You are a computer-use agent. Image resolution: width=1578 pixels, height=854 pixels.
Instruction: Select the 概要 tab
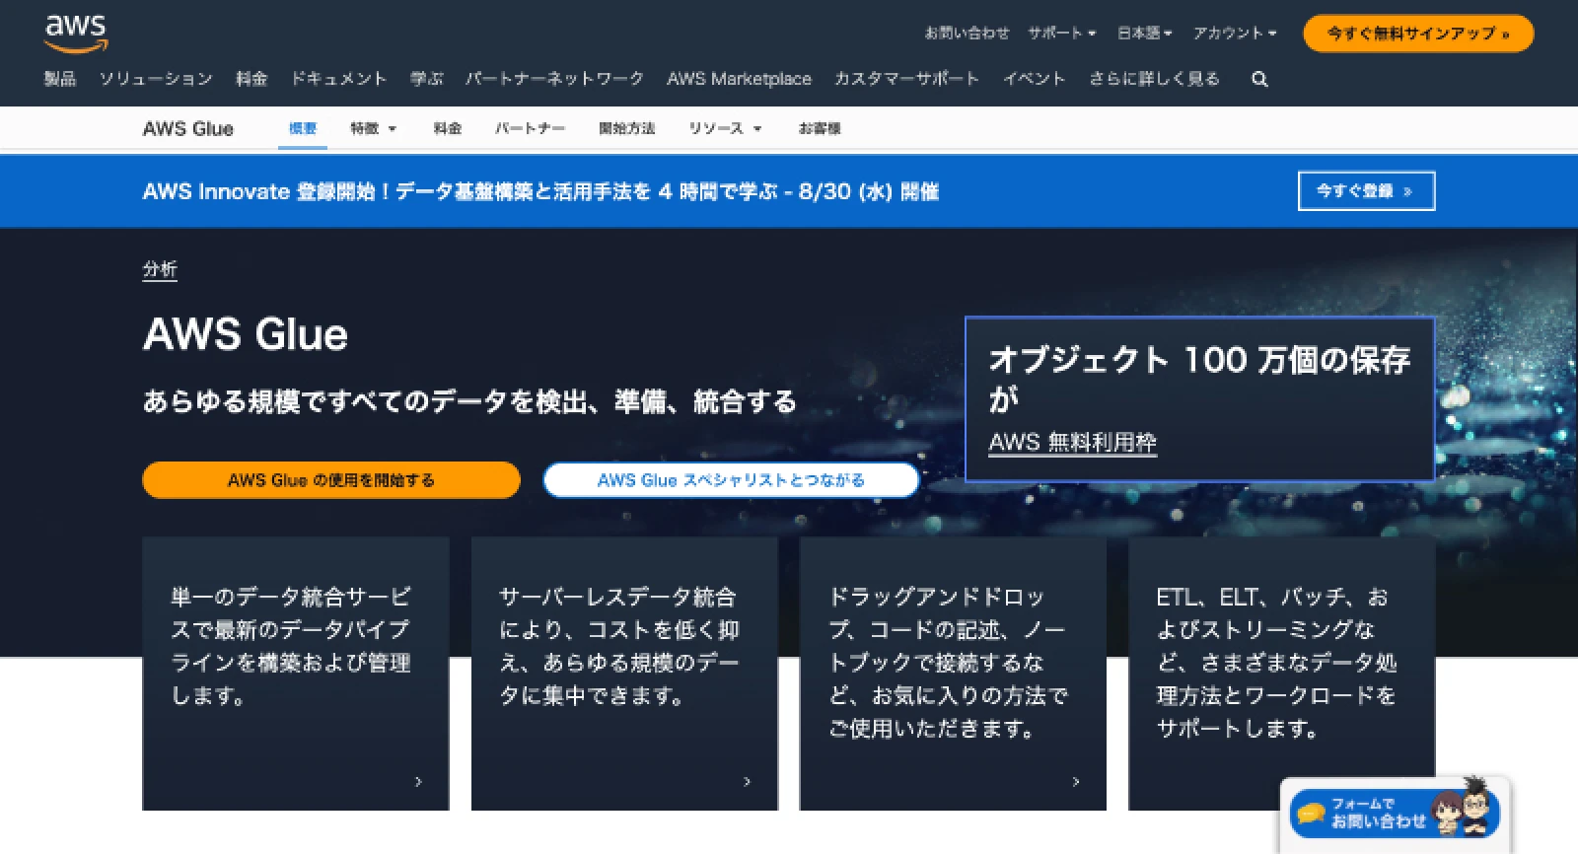point(303,128)
